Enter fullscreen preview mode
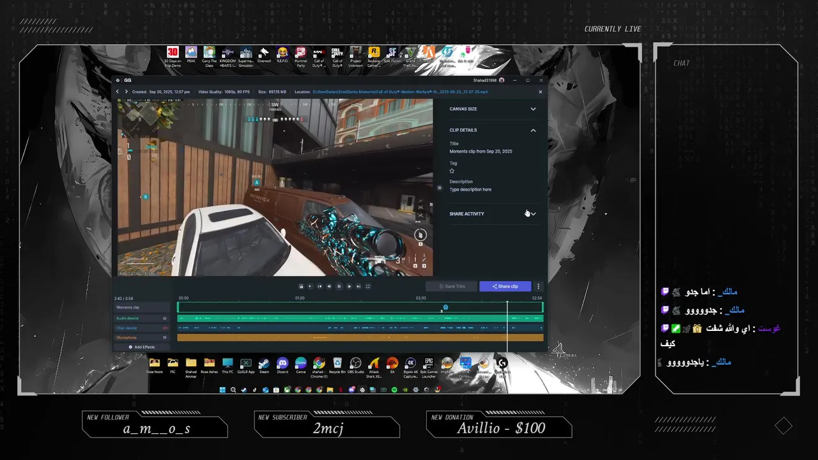This screenshot has width=818, height=460. pyautogui.click(x=367, y=286)
